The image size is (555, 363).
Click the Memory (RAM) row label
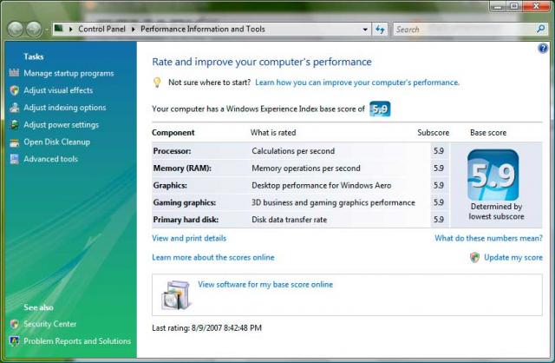pyautogui.click(x=182, y=168)
